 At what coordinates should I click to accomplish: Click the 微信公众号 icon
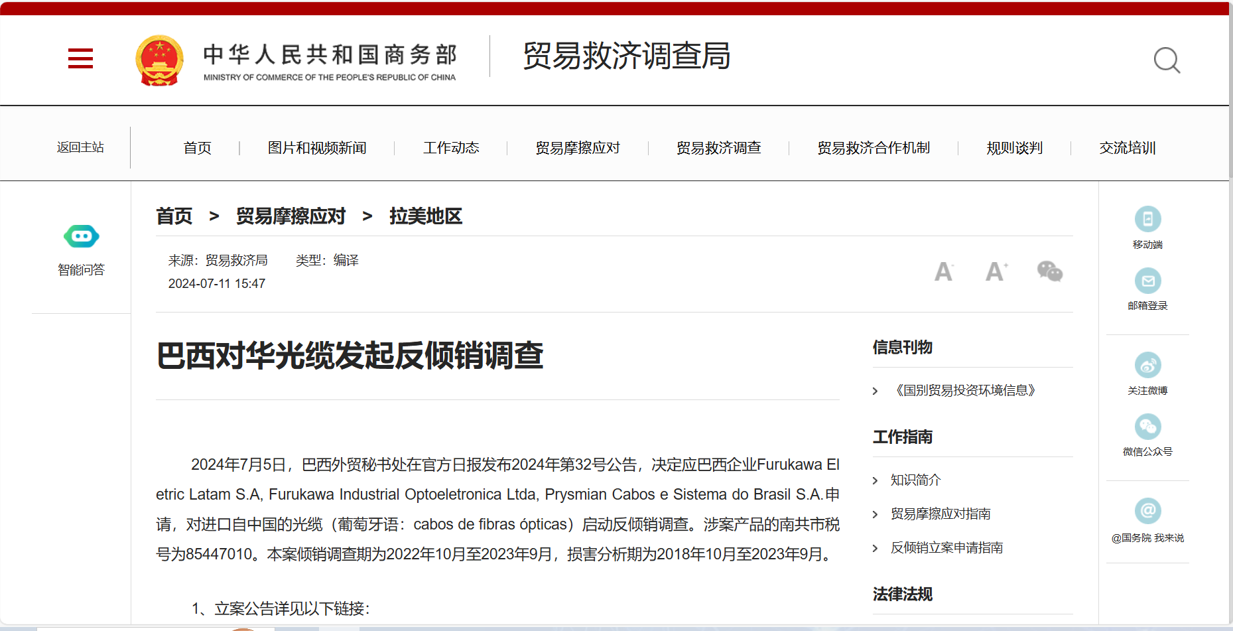coord(1147,427)
